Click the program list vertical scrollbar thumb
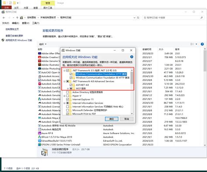The width and height of the screenshot is (207, 172). click(205, 61)
